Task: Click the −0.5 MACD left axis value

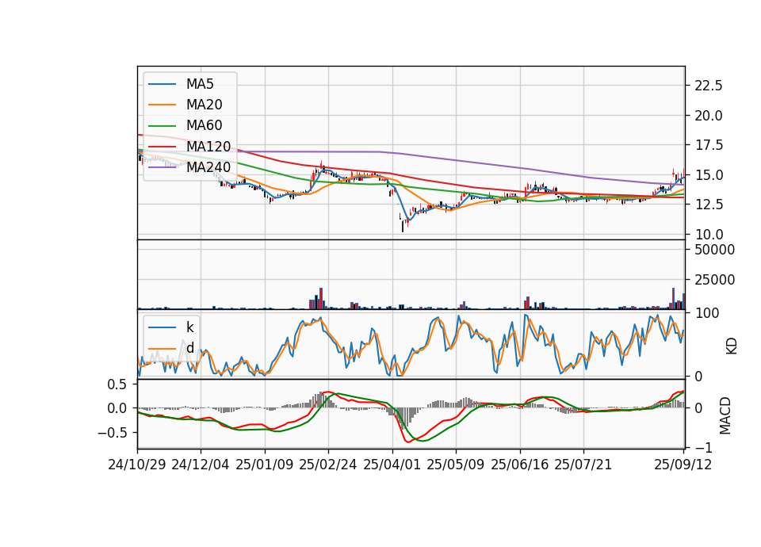Action: tap(112, 433)
